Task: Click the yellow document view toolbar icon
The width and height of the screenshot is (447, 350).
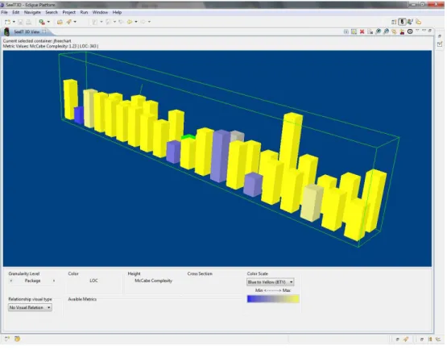Action: coord(354,31)
